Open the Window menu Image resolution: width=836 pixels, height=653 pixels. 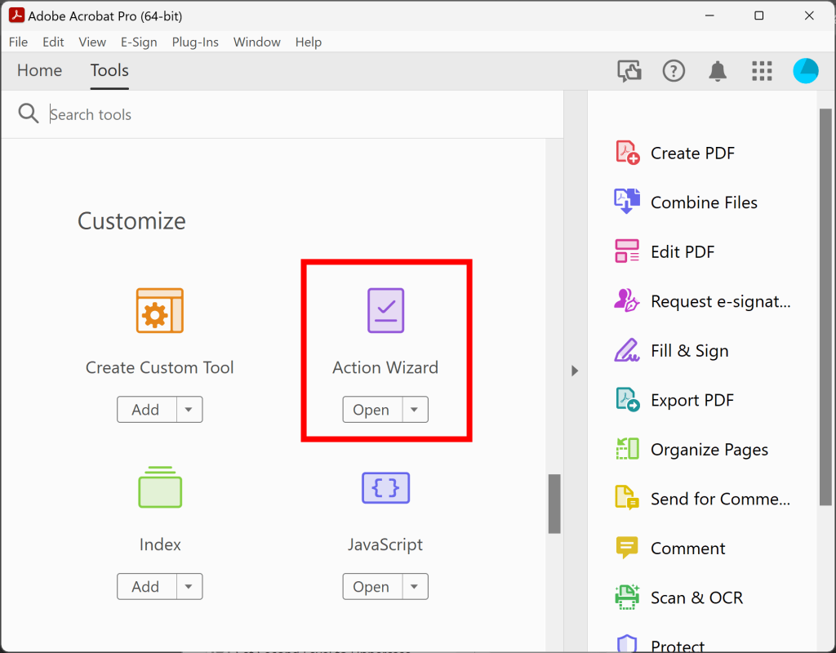click(257, 42)
